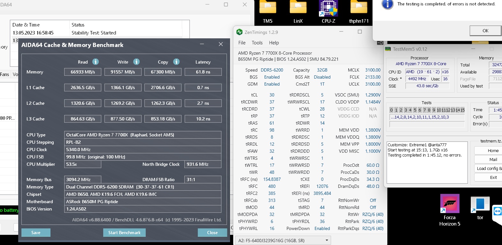Click the North Bridge Clock value 931.6 MHz

[x=203, y=164]
